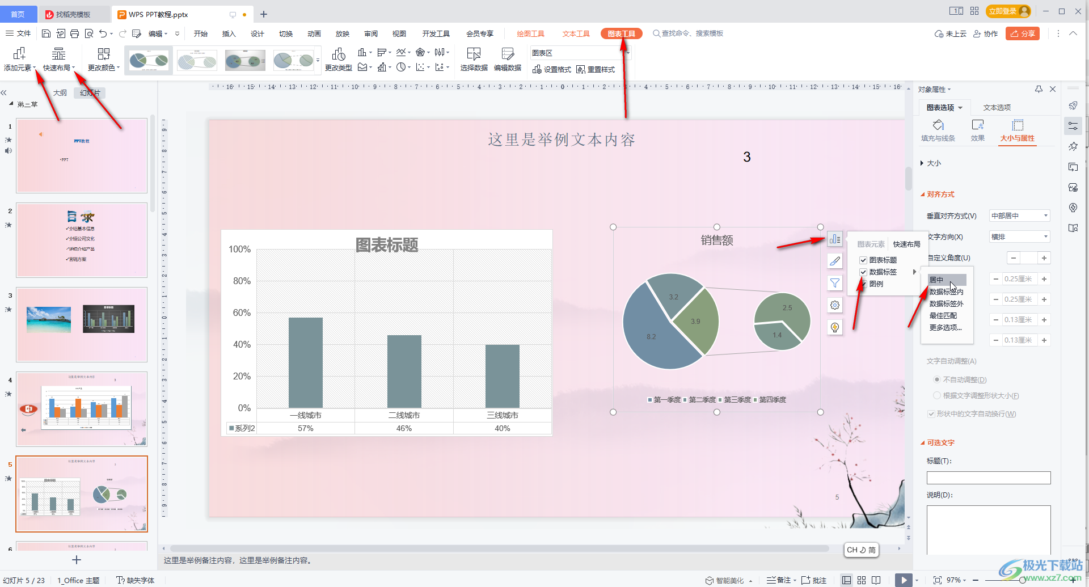Click the 标题(T) alt text input field

click(989, 478)
